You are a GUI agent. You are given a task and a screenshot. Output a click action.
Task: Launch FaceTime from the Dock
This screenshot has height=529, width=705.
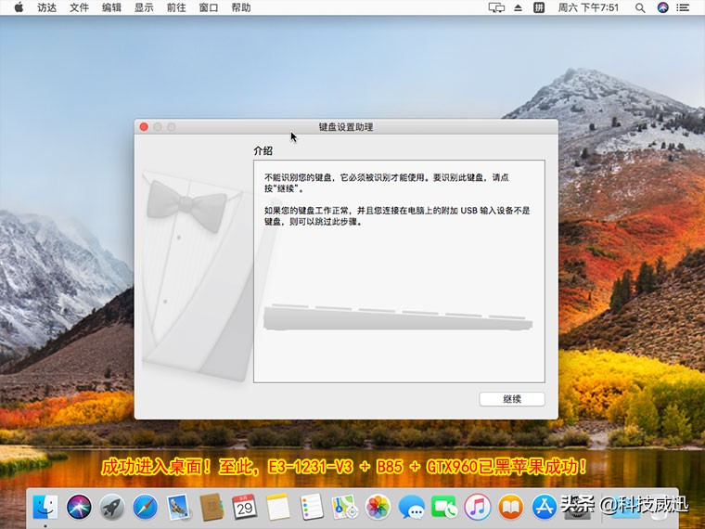tap(444, 507)
